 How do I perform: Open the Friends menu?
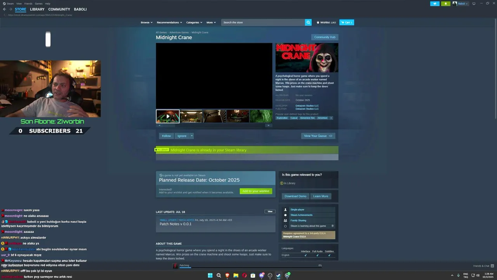click(28, 3)
